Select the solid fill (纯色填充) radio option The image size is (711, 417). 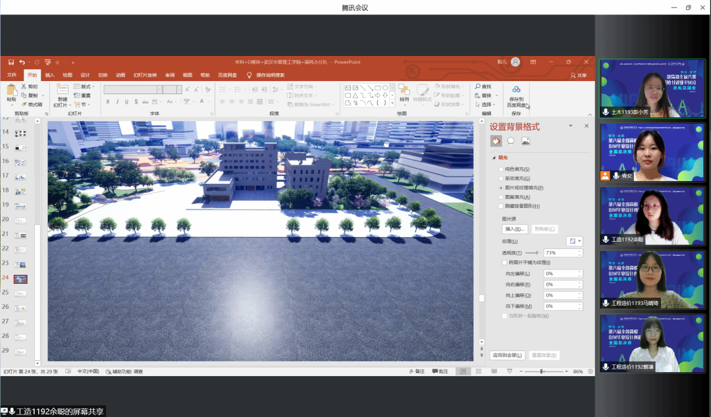pos(501,169)
